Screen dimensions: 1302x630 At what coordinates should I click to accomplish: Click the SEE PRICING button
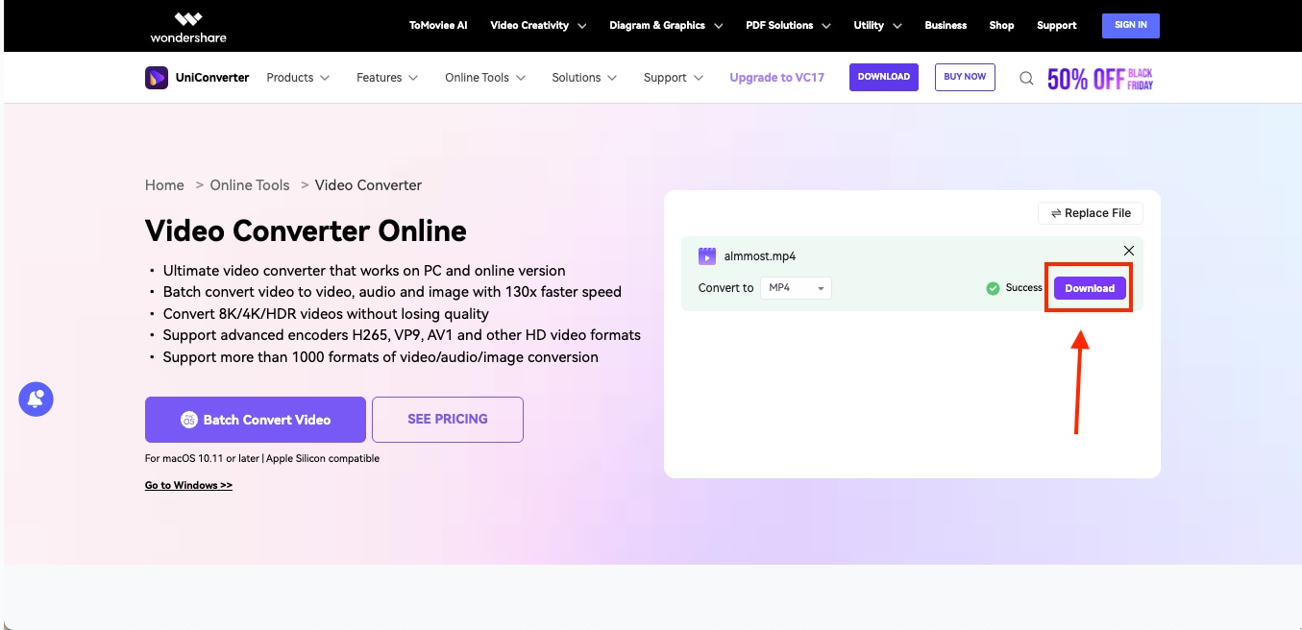[447, 419]
